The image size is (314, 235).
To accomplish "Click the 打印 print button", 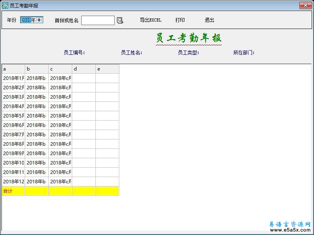I will (180, 20).
